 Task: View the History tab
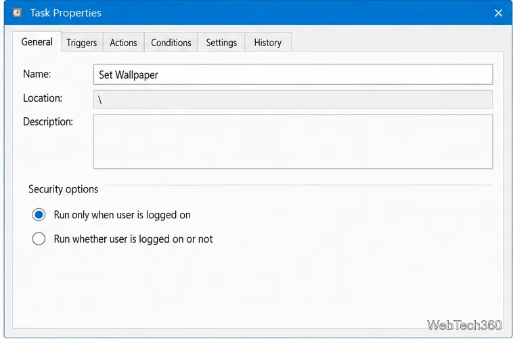point(267,43)
